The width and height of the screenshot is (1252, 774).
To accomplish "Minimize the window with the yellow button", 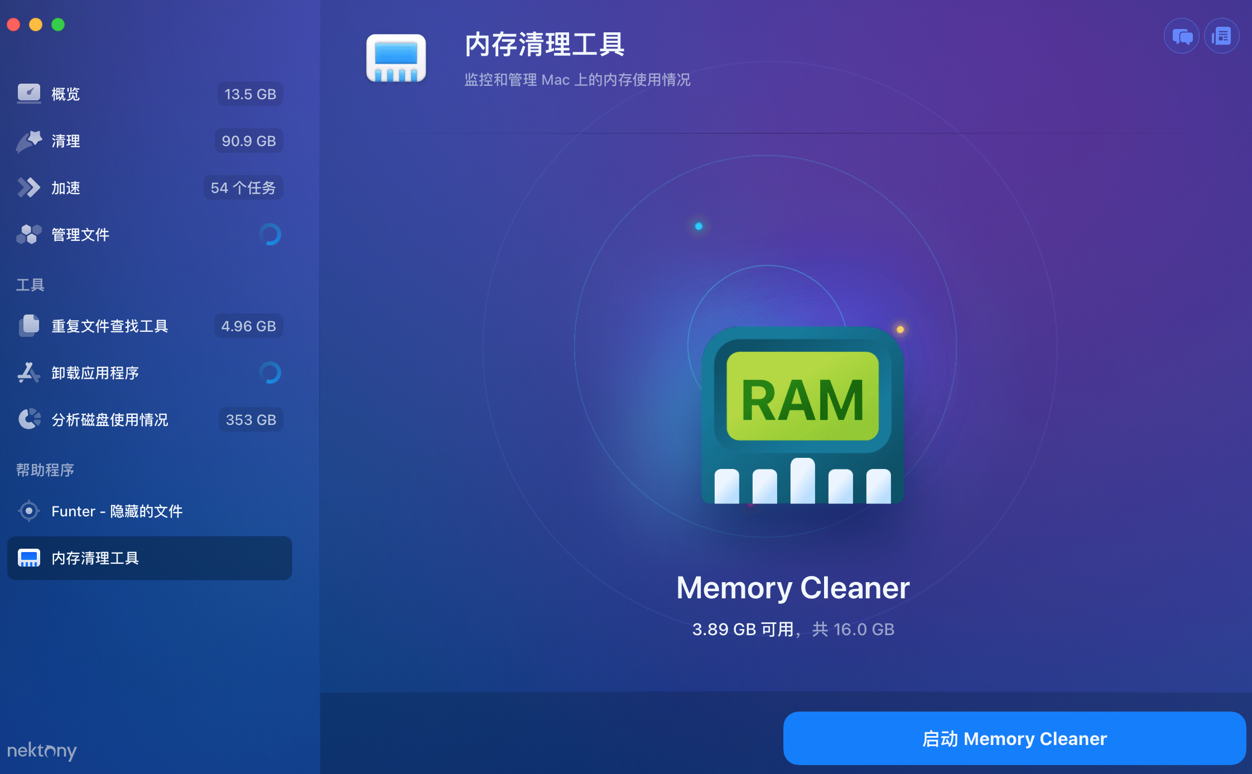I will (x=36, y=25).
